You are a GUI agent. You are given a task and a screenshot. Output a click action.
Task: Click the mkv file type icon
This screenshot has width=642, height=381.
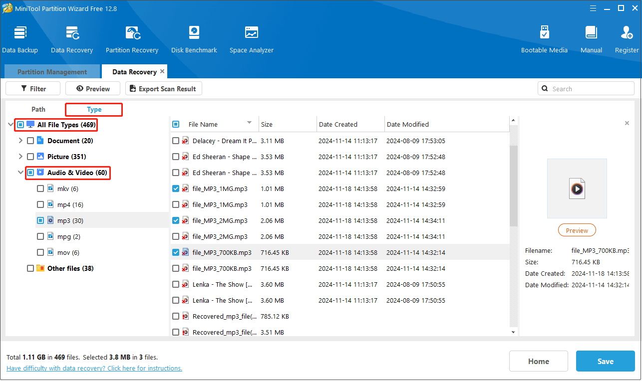pos(50,189)
